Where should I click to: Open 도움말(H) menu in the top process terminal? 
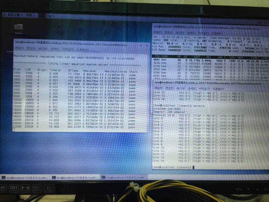217,33
